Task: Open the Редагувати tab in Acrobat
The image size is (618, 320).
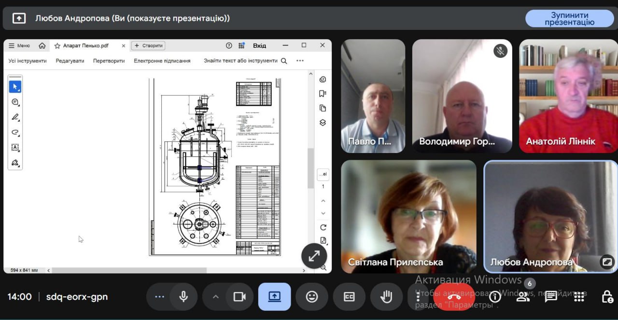Action: (70, 61)
